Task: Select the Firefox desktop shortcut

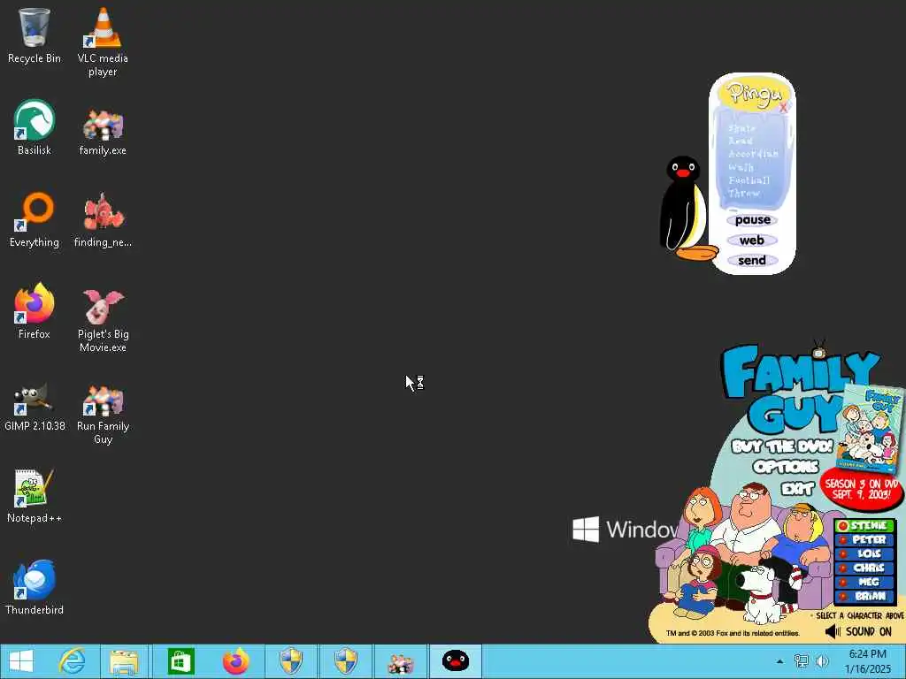Action: click(35, 310)
